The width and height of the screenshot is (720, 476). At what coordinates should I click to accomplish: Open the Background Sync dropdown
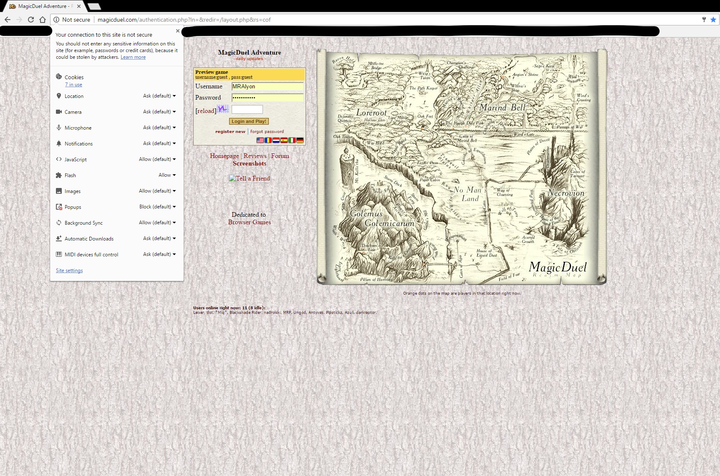point(157,223)
